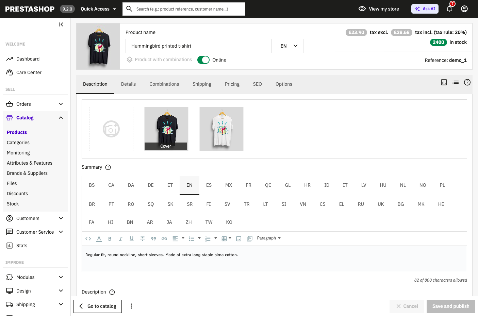The image size is (478, 316).
Task: Insert a blockquote in summary
Action: pyautogui.click(x=153, y=239)
